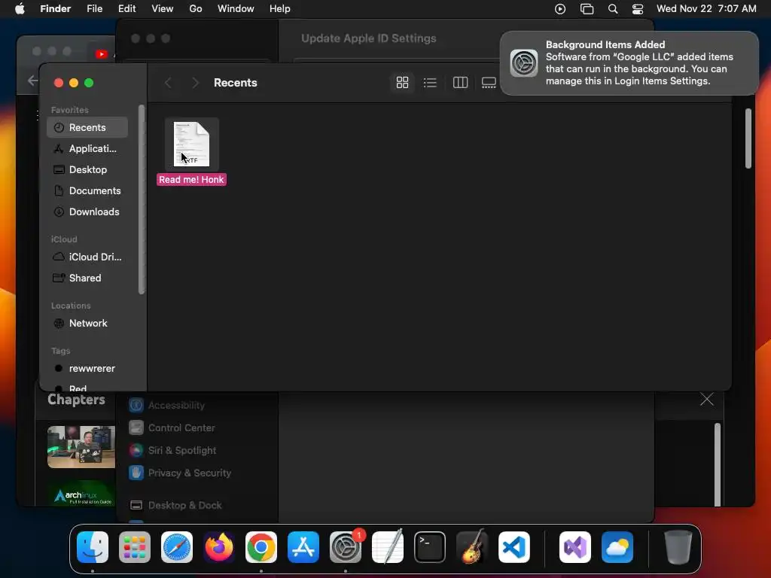Open the Go menu
The width and height of the screenshot is (771, 578).
point(196,9)
